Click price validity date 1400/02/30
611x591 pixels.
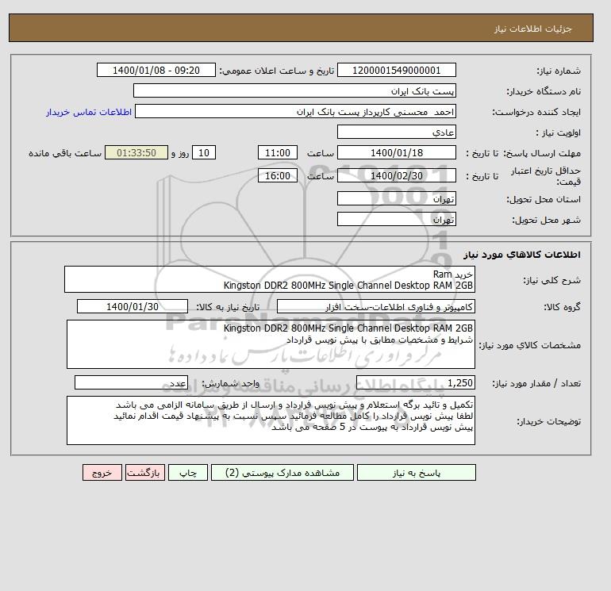pyautogui.click(x=396, y=175)
